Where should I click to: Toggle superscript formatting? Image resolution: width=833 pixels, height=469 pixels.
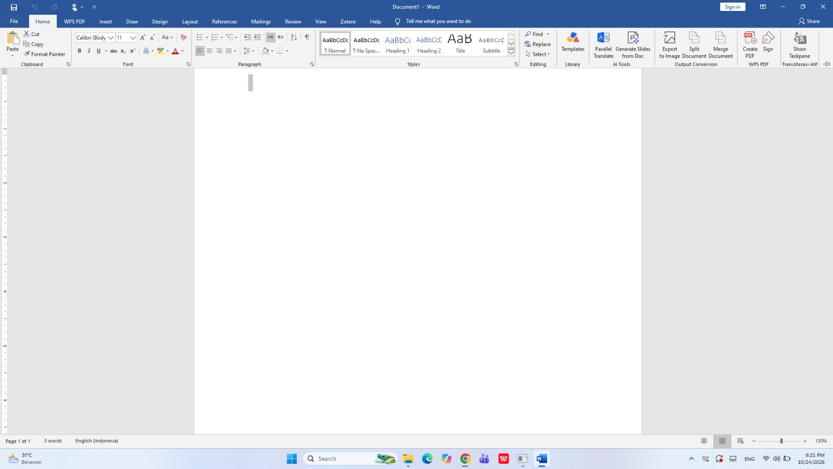point(133,51)
